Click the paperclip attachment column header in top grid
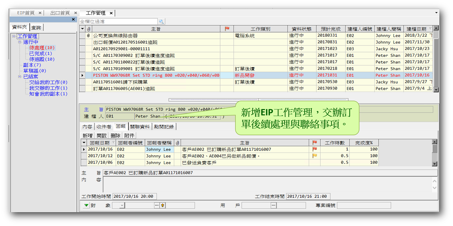This screenshot has height=226, width=453. (x=89, y=29)
